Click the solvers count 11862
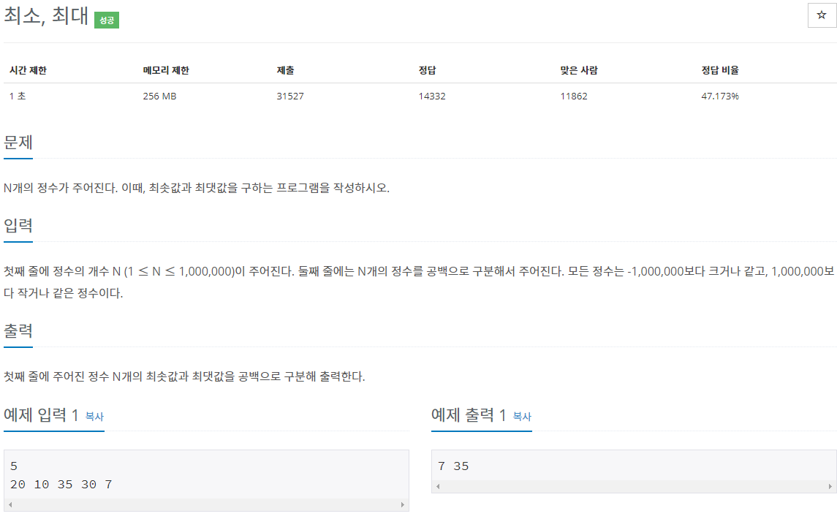The image size is (837, 519). (x=574, y=96)
